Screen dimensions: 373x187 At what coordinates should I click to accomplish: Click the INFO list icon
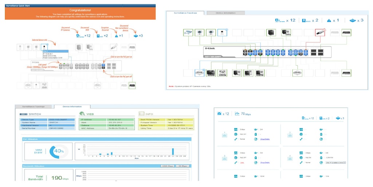[142, 114]
